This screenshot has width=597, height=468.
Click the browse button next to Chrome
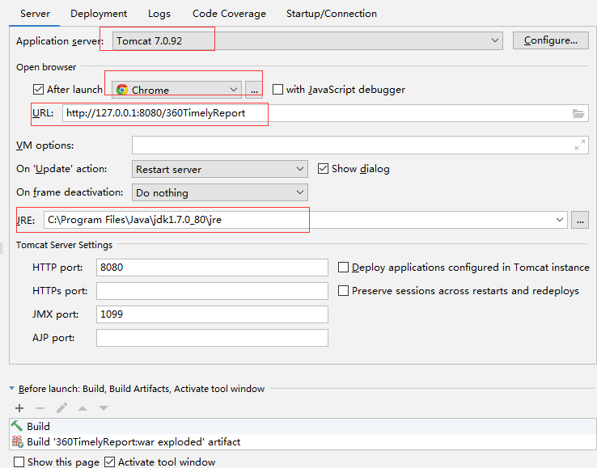[x=254, y=90]
